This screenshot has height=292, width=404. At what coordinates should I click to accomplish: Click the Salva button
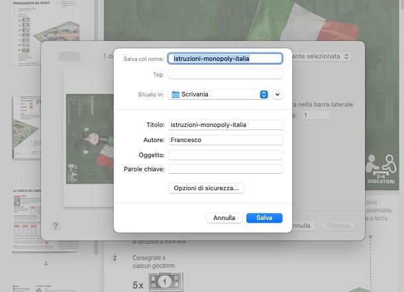(x=264, y=218)
